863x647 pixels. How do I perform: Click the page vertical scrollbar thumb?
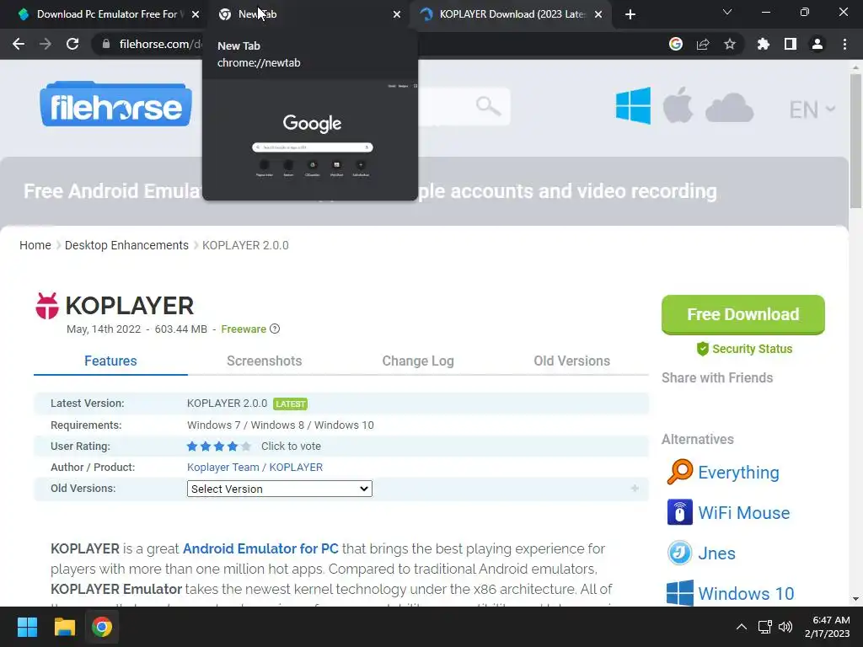coord(855,142)
